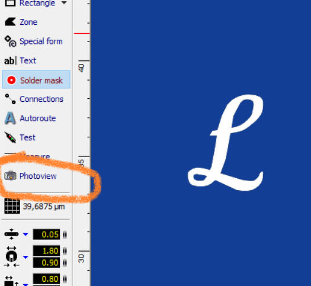The height and width of the screenshot is (286, 311).
Task: Click the track width icon
Action: (11, 234)
